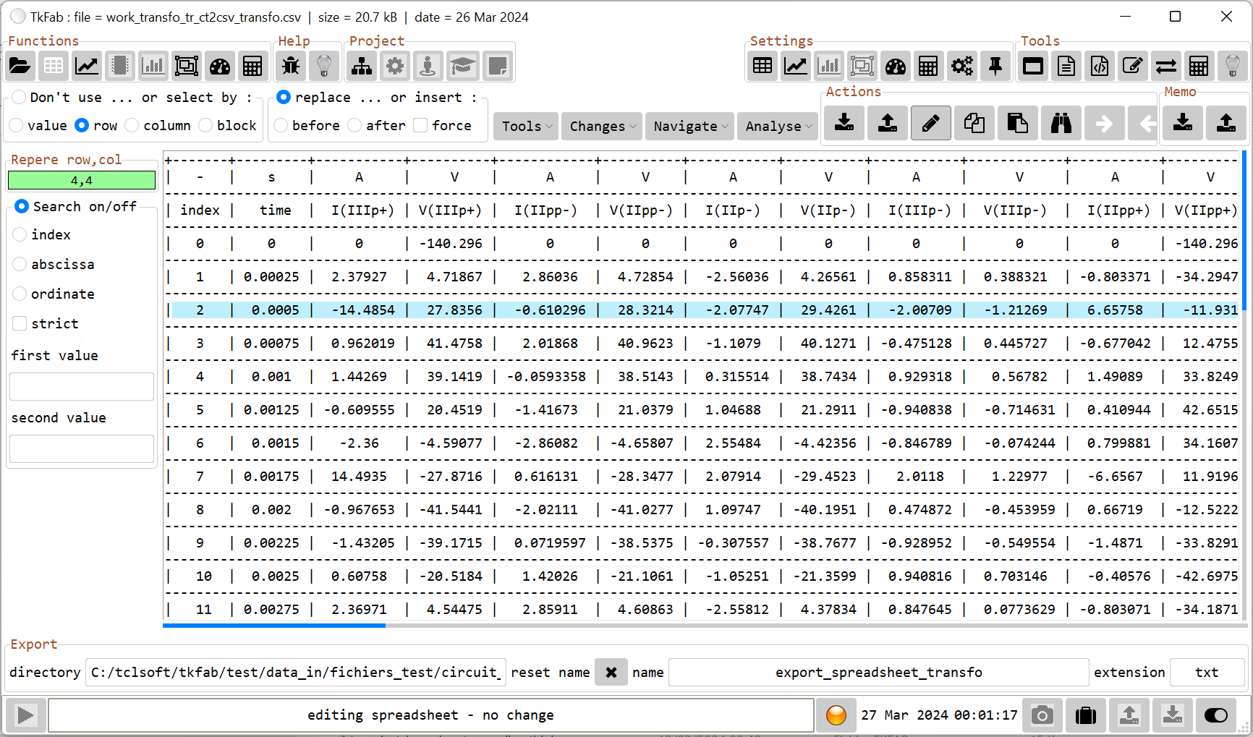Open the code file icon in Tools
1253x737 pixels.
pos(1100,67)
